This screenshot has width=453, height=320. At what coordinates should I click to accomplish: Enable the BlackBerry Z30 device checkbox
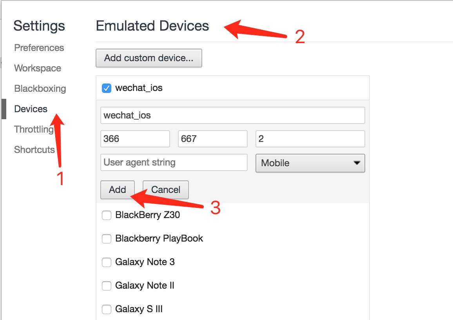[106, 215]
